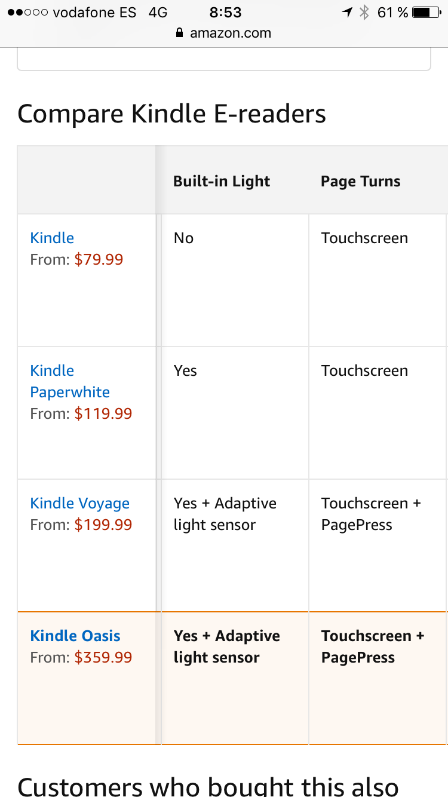This screenshot has height=797, width=448.
Task: Tap the Compare Kindle E-readers heading
Action: coord(172,114)
